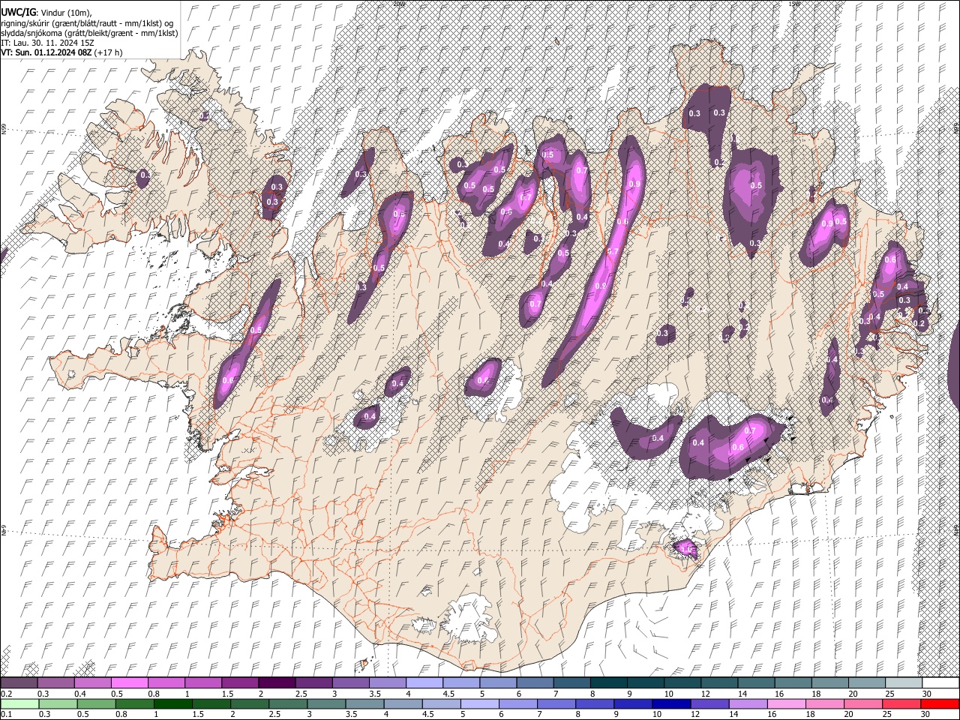Pick the upper-row swatch starting at 14
Image resolution: width=960 pixels, height=720 pixels.
[x=755, y=683]
